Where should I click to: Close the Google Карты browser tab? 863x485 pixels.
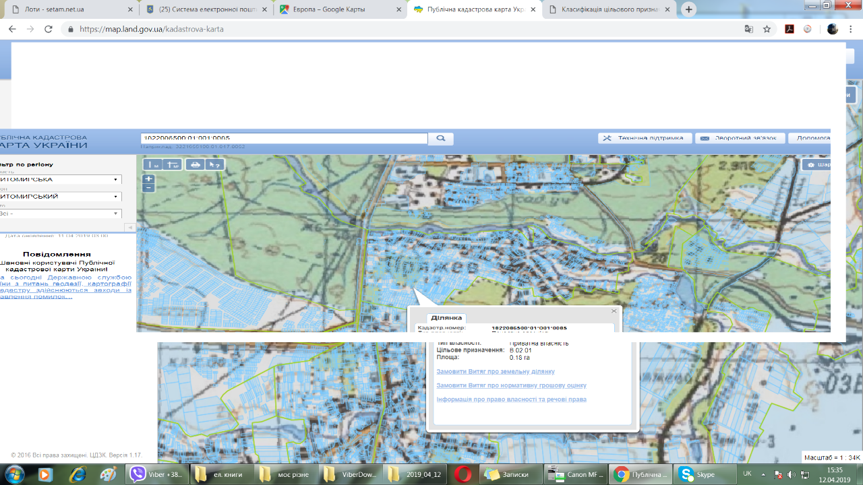pyautogui.click(x=398, y=10)
